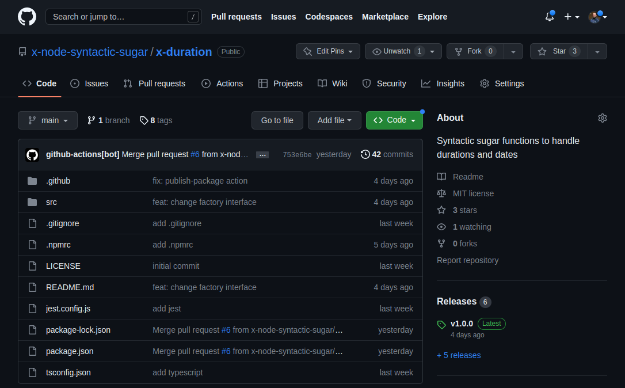
Task: Click the v1.0.0 release tag icon
Action: 441,325
